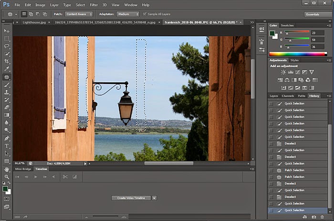Toggle history brush source for first Deselect

point(271,143)
